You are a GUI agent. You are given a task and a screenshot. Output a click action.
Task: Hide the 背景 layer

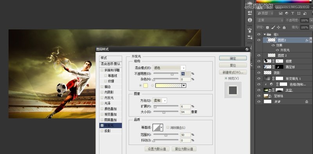click(259, 101)
